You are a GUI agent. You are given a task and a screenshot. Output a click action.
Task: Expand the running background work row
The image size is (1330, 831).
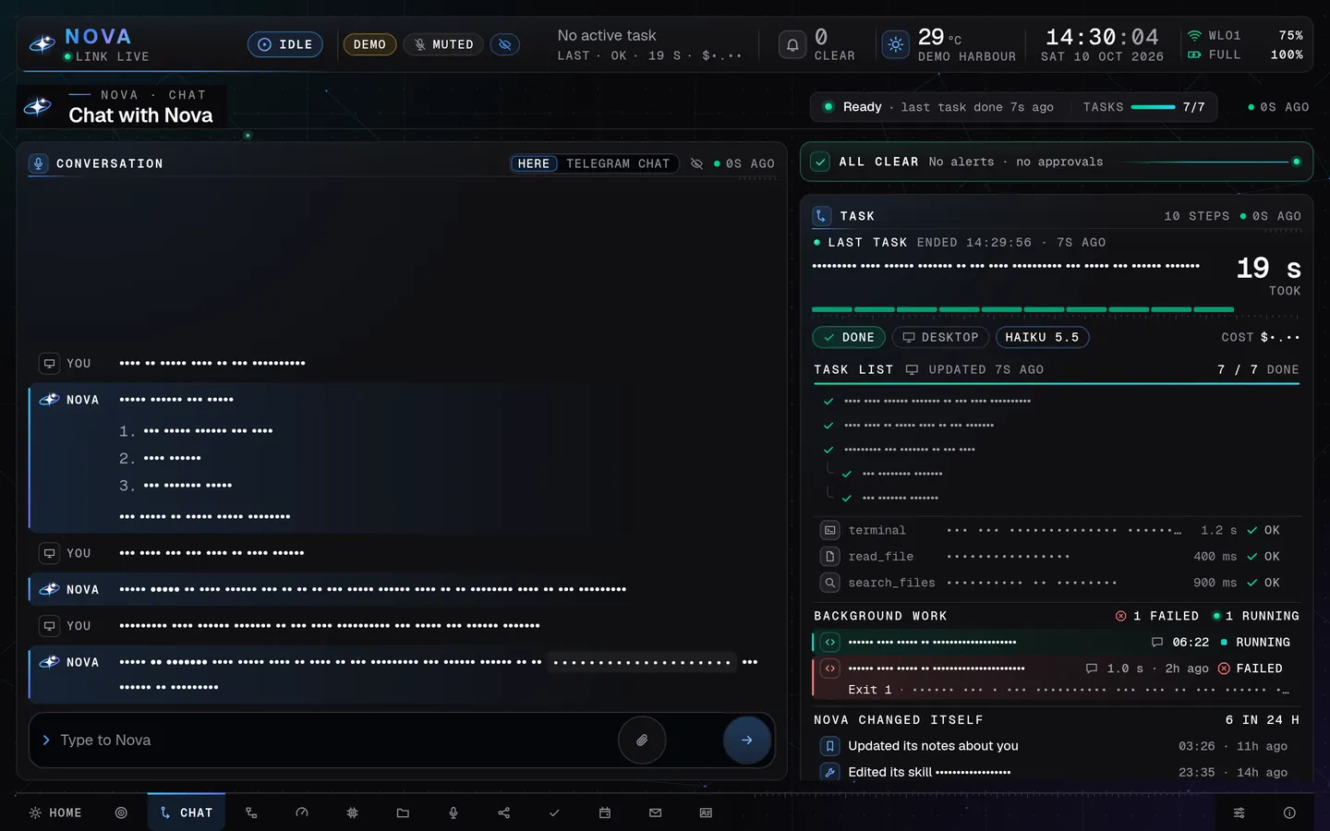(x=1057, y=642)
